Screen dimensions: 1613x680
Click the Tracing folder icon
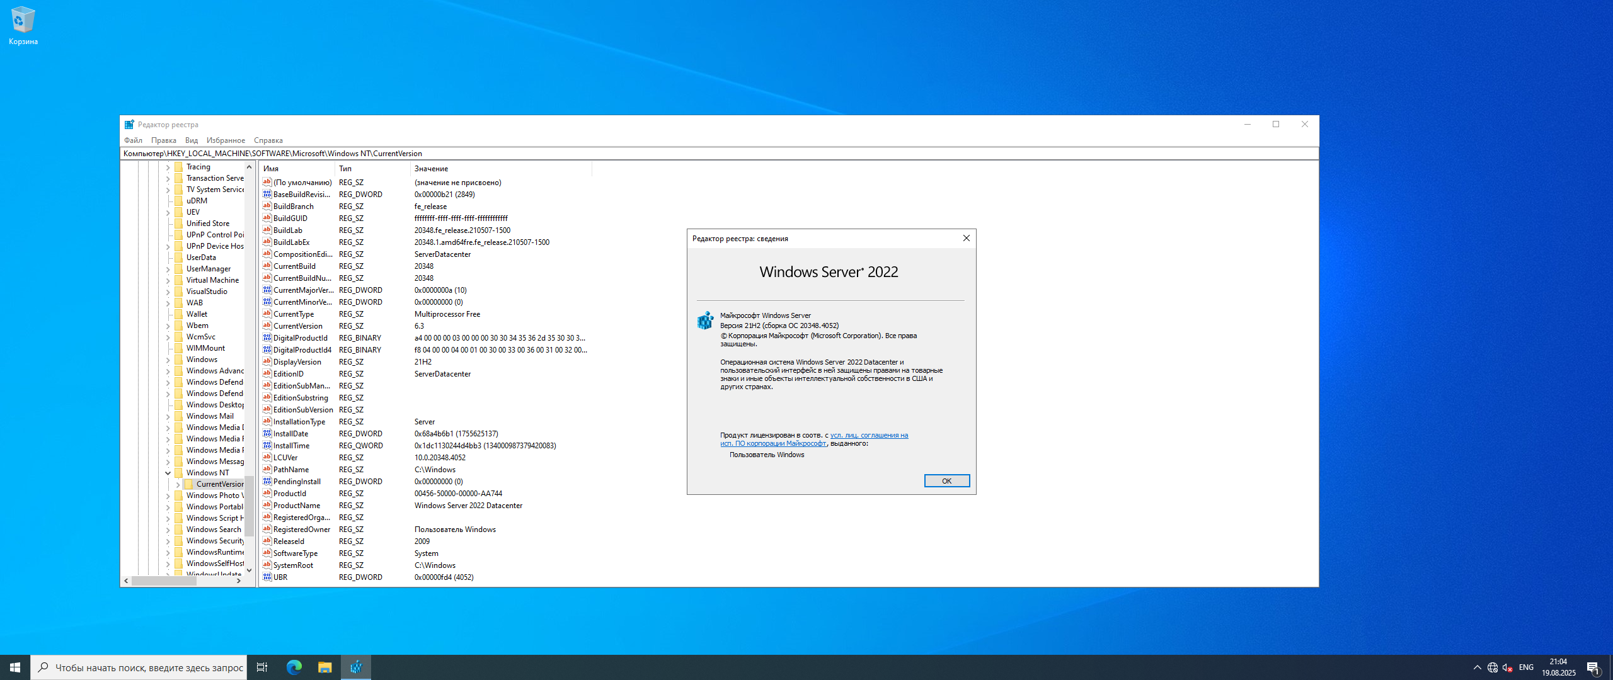click(x=179, y=167)
